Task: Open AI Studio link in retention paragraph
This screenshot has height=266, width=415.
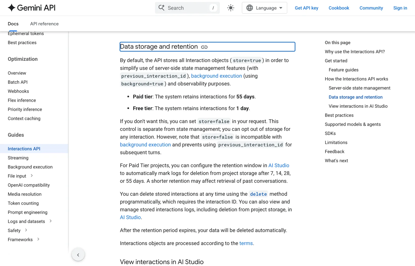Action: [x=279, y=165]
